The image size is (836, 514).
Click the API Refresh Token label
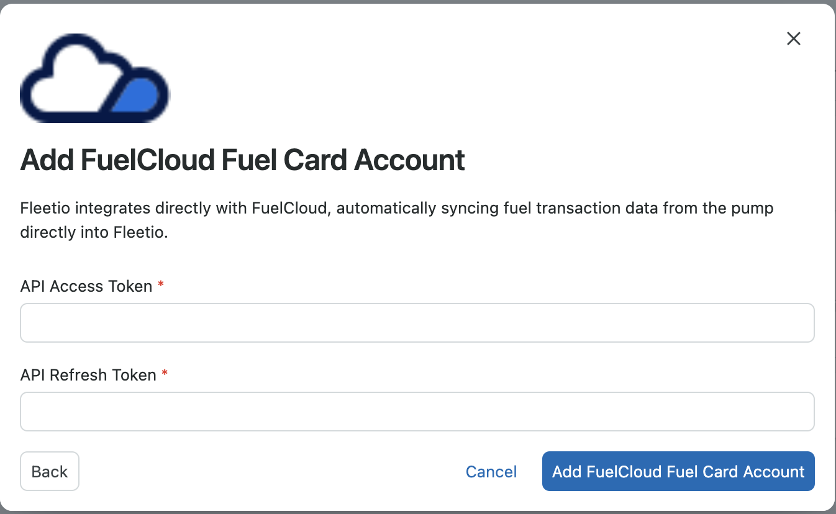[x=88, y=375]
